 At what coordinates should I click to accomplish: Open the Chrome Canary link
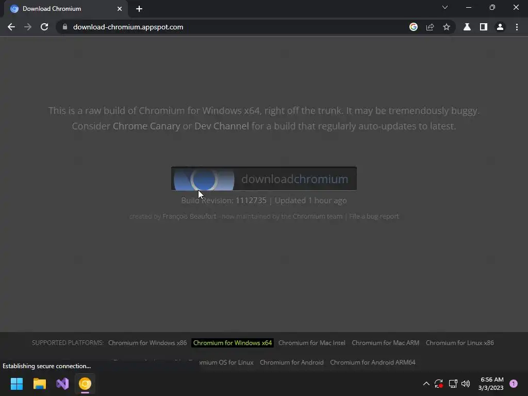click(x=146, y=126)
